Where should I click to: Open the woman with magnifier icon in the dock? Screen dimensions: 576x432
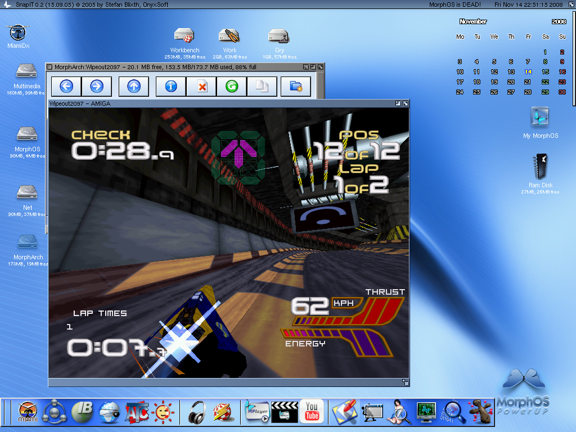[x=399, y=412]
